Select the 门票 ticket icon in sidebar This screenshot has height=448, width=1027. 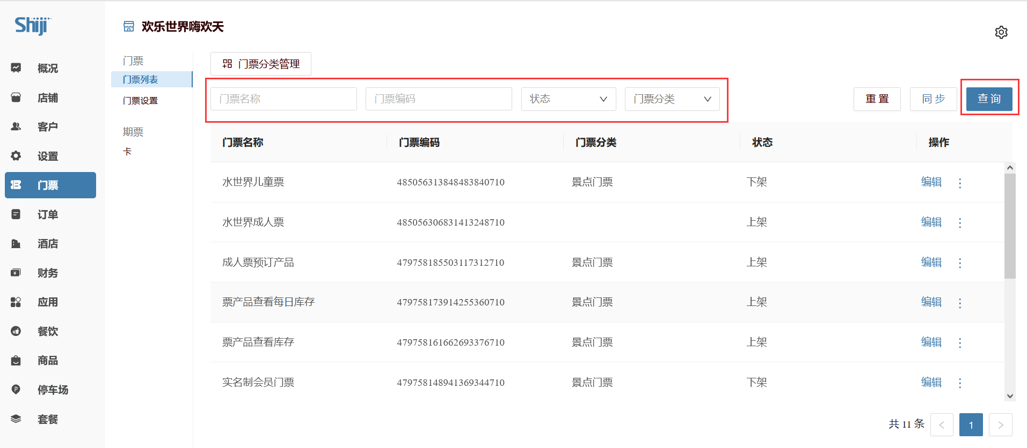pos(16,185)
